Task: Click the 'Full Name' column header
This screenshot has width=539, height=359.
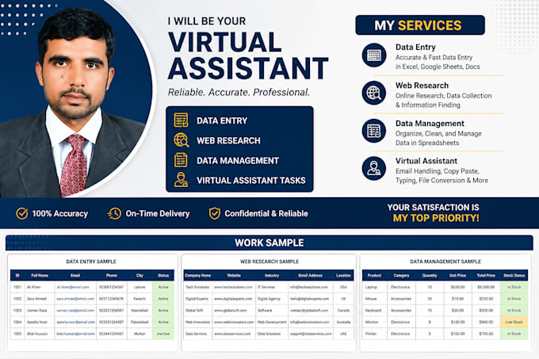Action: tap(40, 276)
